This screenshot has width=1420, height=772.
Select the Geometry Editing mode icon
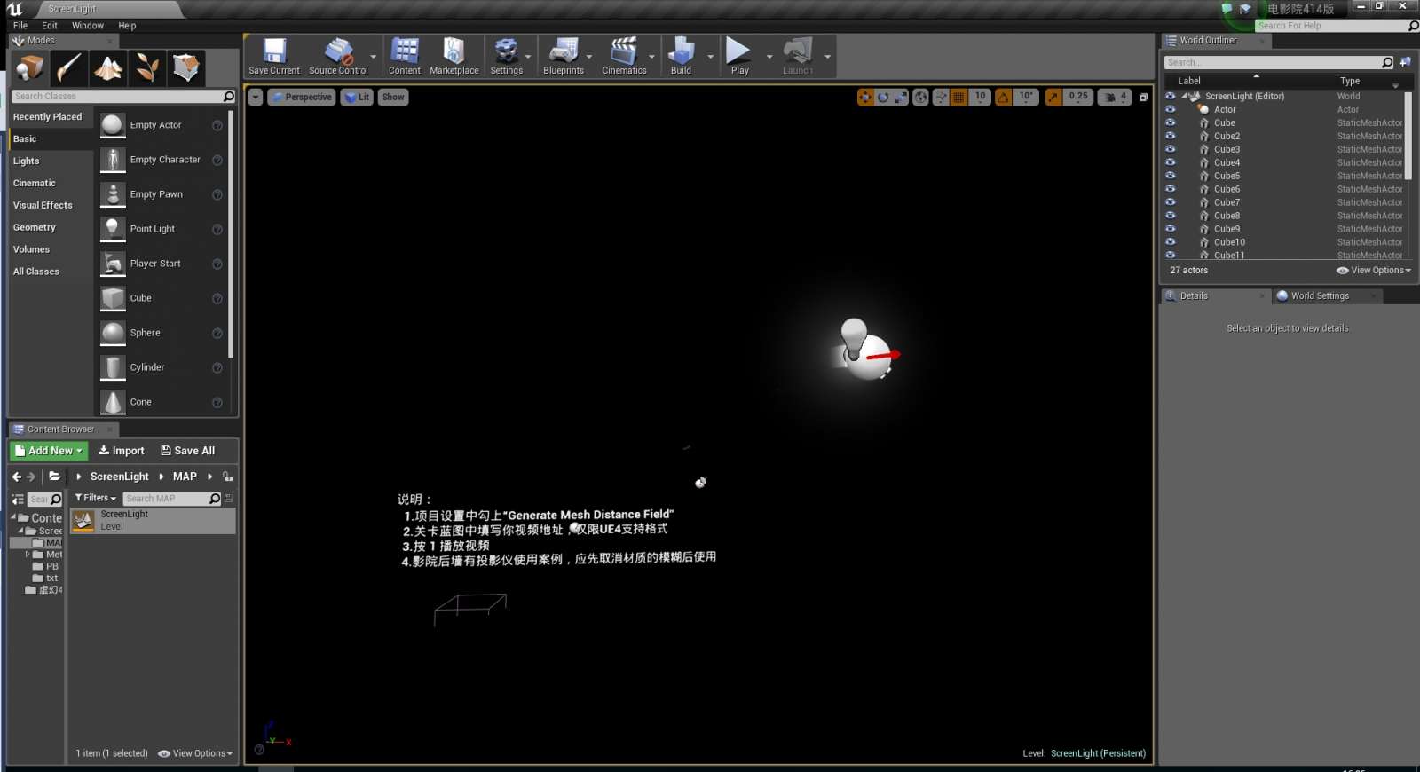[186, 67]
